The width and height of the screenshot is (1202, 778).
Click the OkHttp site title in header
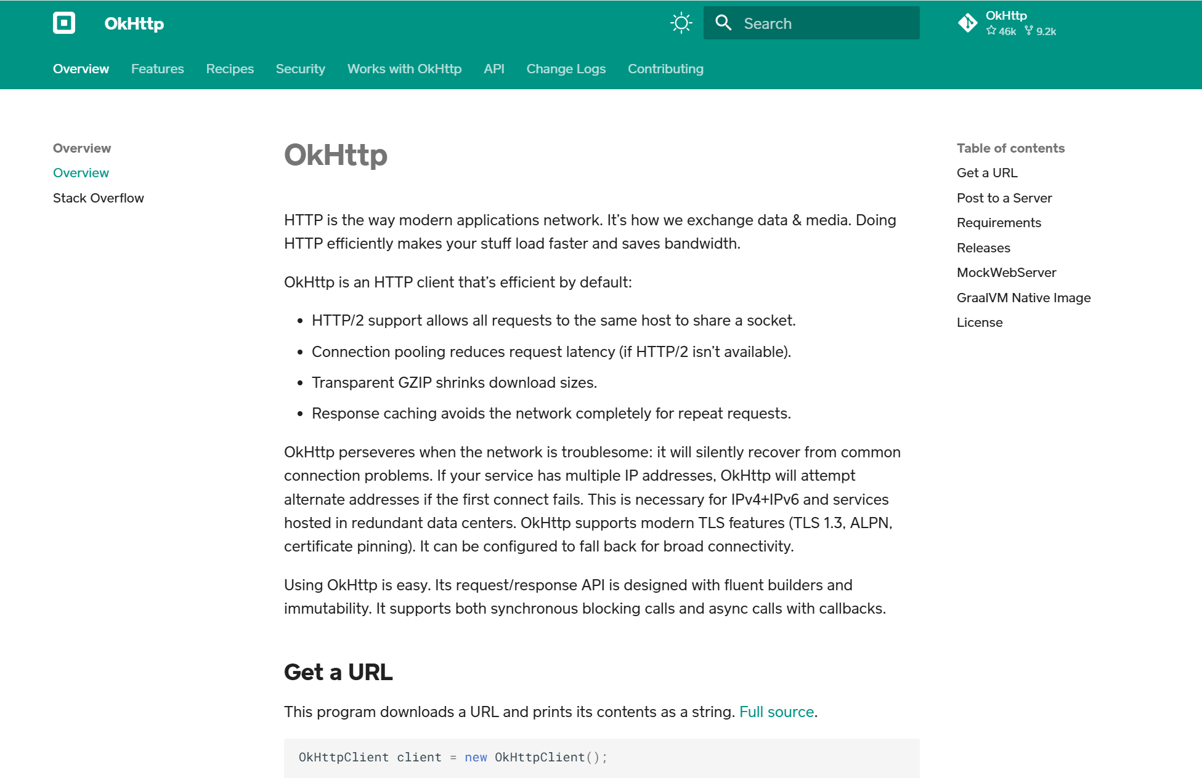[x=134, y=23]
